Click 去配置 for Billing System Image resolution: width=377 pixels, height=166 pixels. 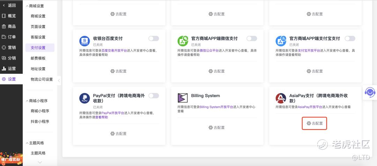(217, 128)
